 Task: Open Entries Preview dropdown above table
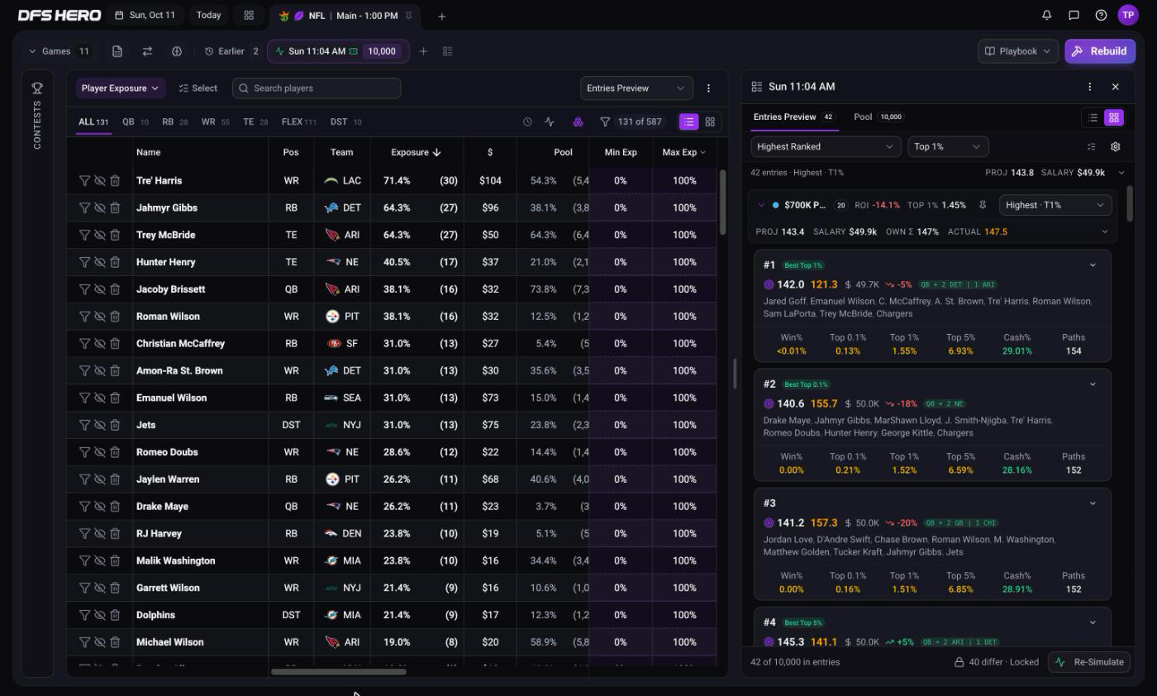pos(636,88)
